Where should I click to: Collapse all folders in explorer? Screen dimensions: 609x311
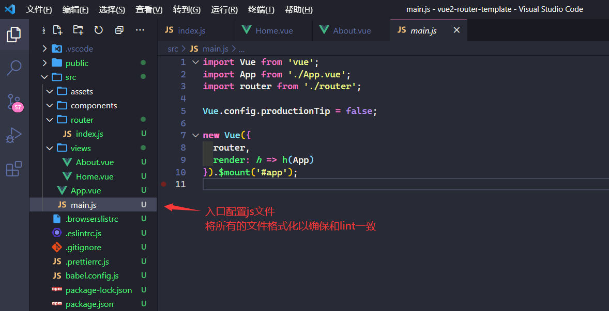click(119, 30)
